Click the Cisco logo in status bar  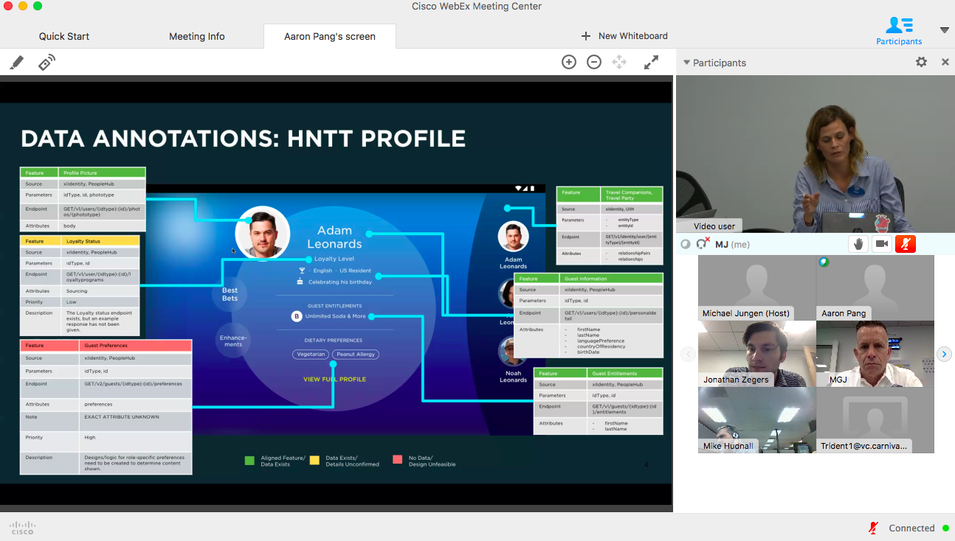[x=22, y=528]
